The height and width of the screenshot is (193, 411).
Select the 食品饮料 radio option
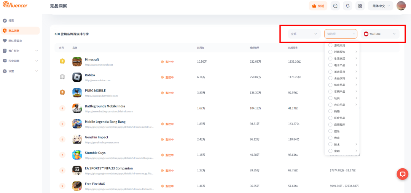click(x=330, y=78)
